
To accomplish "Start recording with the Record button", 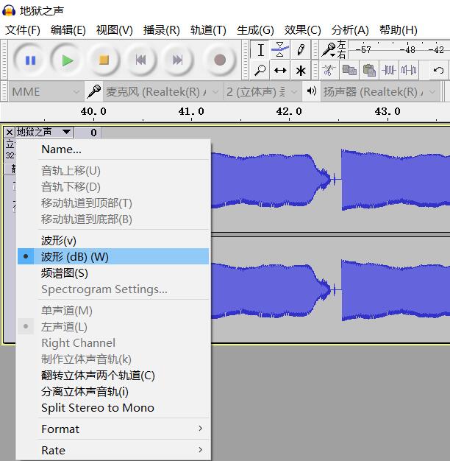I will click(x=220, y=60).
